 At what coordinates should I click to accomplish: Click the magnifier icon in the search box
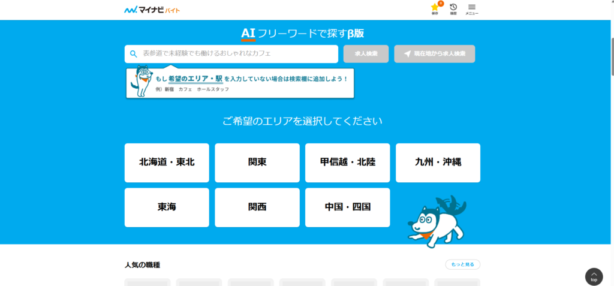pyautogui.click(x=134, y=54)
